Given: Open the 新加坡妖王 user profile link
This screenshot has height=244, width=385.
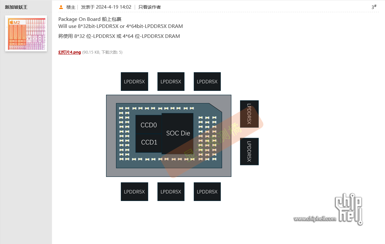Looking at the screenshot, I should tap(16, 7).
